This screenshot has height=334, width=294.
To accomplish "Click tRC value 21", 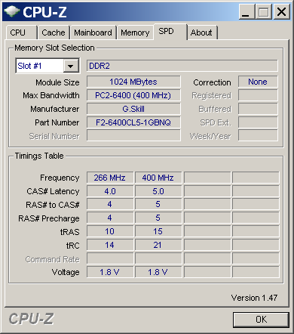I will 158,245.
